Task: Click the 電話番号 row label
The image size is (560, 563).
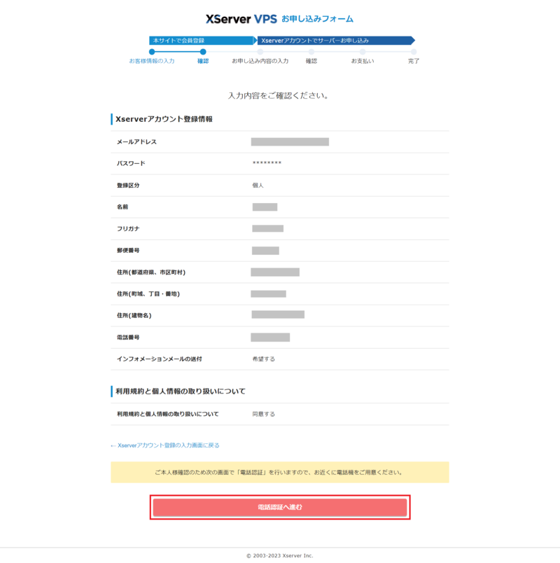Action: (x=128, y=337)
